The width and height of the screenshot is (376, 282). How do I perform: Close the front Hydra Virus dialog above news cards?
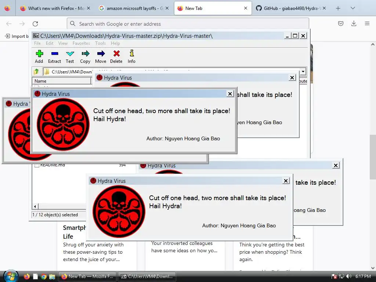coord(286,181)
